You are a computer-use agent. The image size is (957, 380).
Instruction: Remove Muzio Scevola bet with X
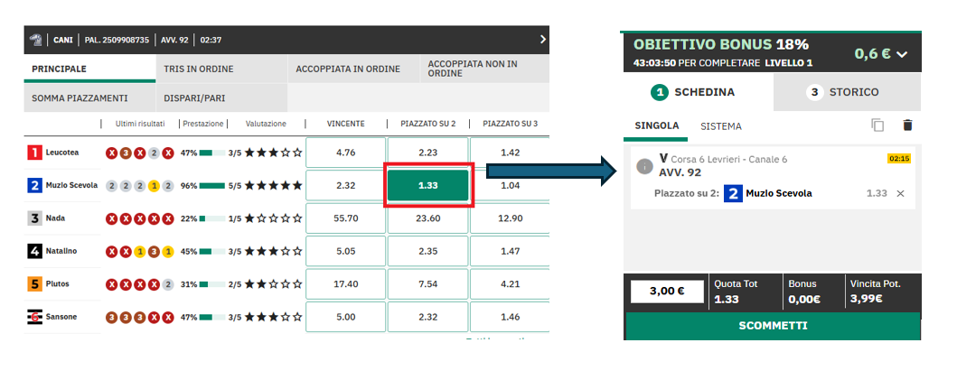(x=900, y=193)
